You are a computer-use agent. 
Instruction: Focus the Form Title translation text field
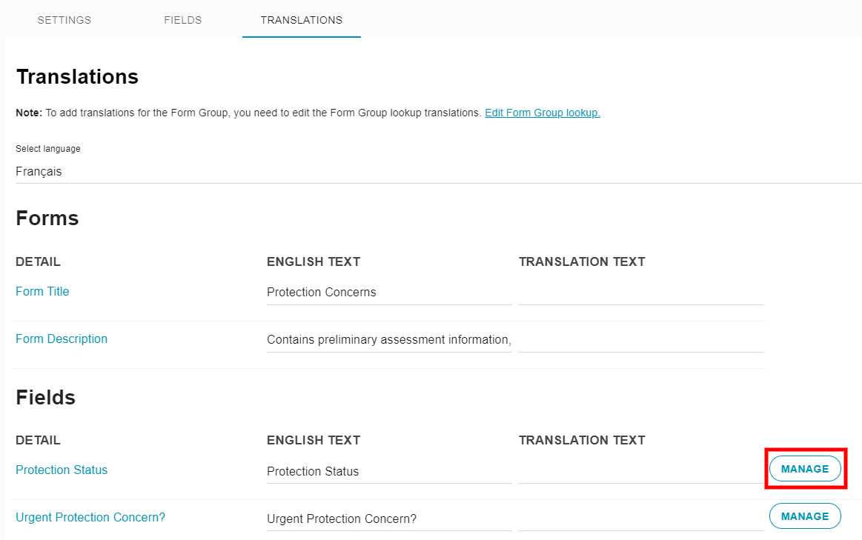640,293
